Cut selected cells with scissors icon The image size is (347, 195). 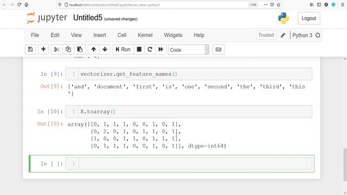click(x=56, y=49)
